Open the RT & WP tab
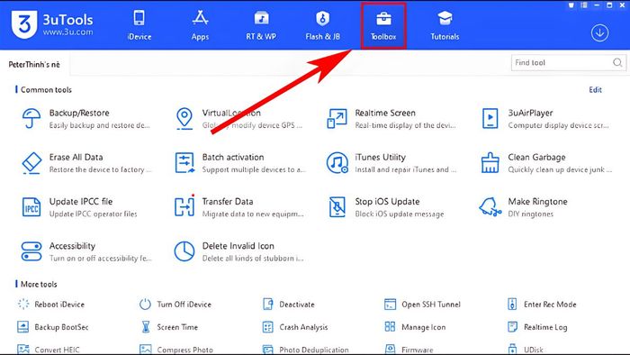This screenshot has height=355, width=630. pyautogui.click(x=261, y=25)
